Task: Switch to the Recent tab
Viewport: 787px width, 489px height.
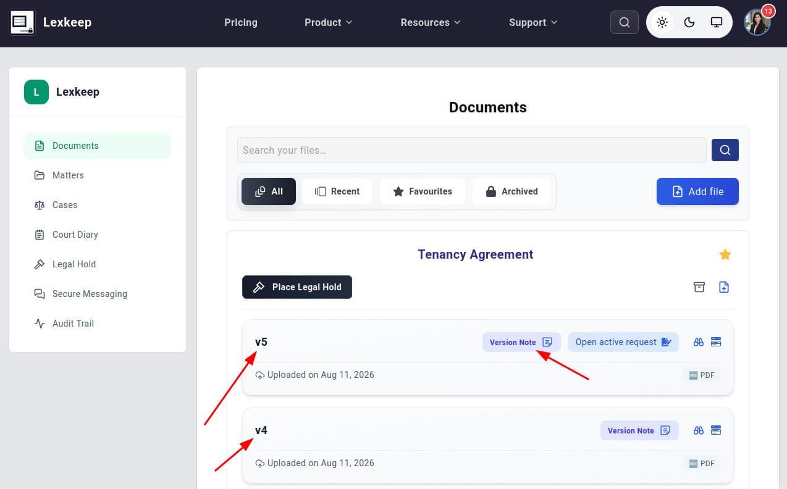Action: (x=337, y=191)
